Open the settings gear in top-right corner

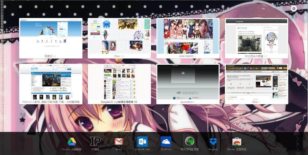[x=294, y=9]
